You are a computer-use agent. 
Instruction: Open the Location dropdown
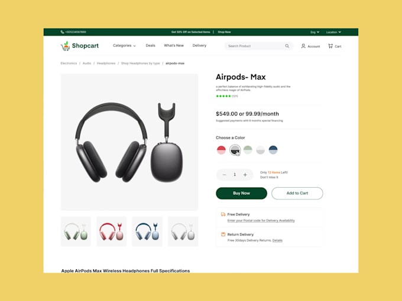(x=333, y=32)
